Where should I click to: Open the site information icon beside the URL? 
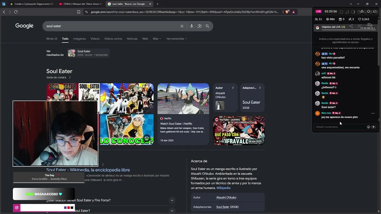[86, 12]
